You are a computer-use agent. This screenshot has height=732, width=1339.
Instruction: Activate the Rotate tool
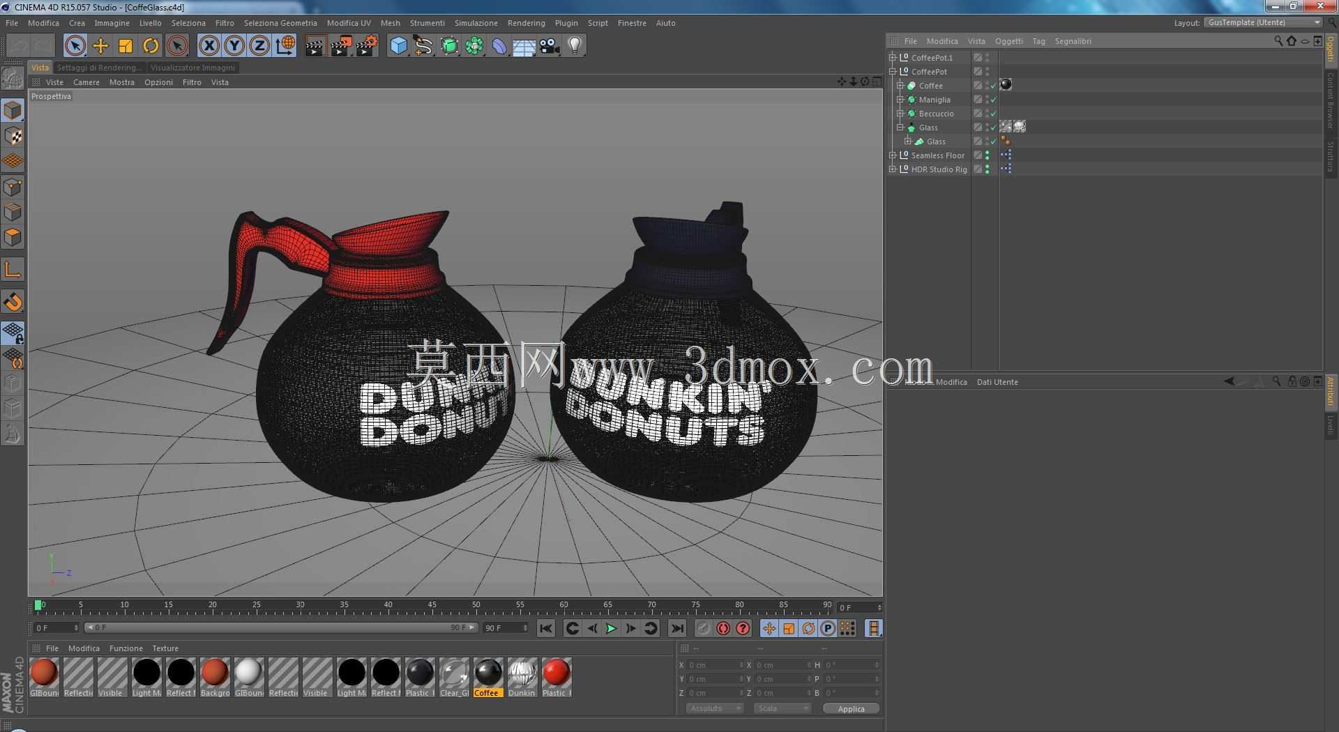151,46
